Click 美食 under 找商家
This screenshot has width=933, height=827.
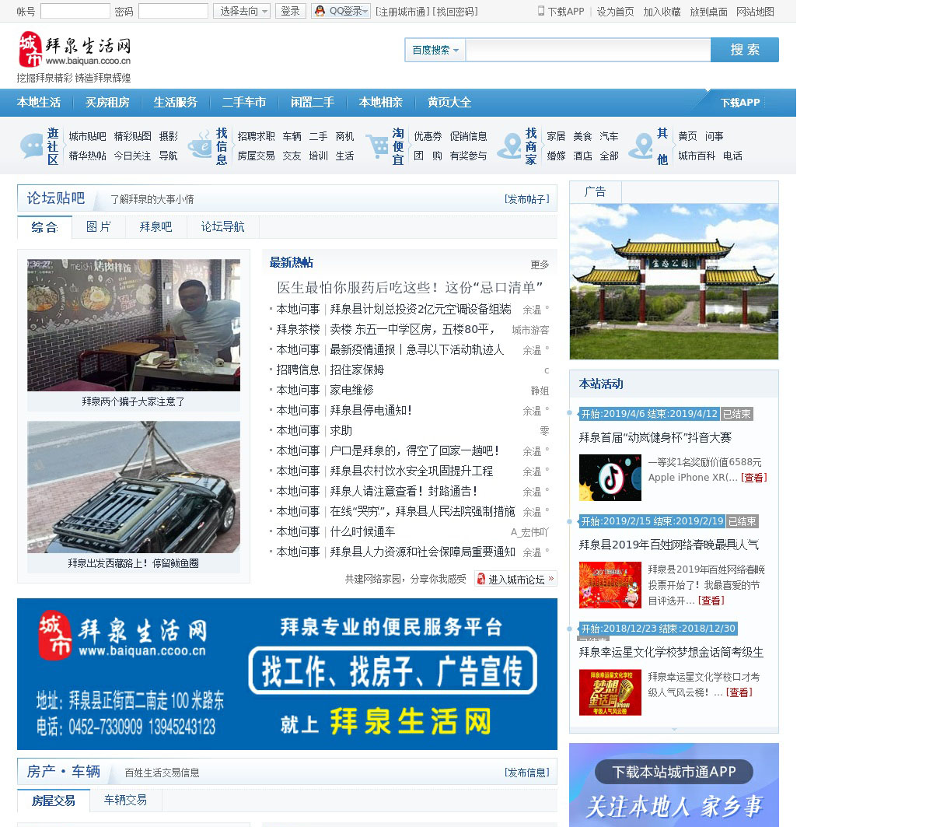click(582, 136)
